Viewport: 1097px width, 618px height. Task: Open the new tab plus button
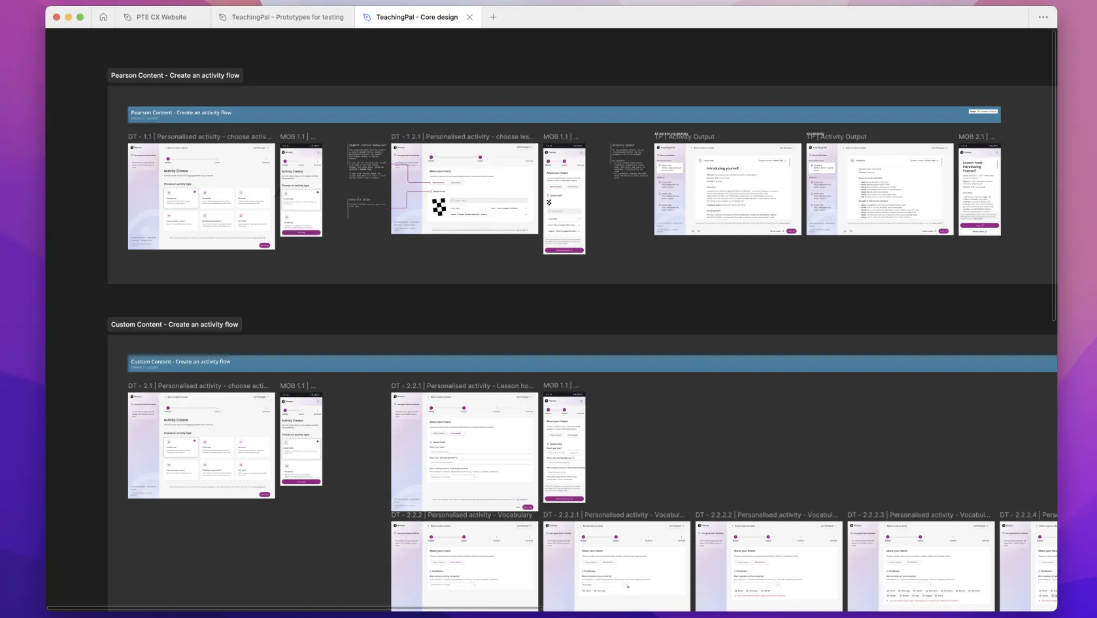coord(493,17)
